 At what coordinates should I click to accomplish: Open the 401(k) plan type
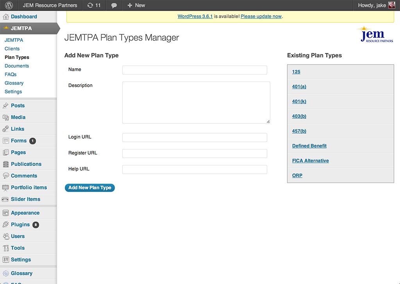click(x=299, y=101)
